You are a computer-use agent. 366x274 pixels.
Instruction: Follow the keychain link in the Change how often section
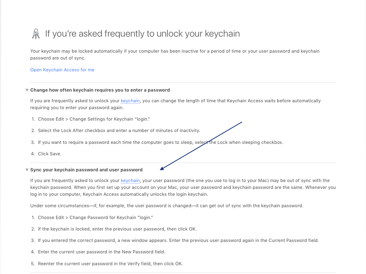pyautogui.click(x=130, y=101)
